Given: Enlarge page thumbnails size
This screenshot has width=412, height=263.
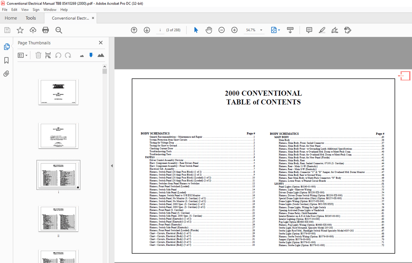Looking at the screenshot, I should tap(101, 55).
